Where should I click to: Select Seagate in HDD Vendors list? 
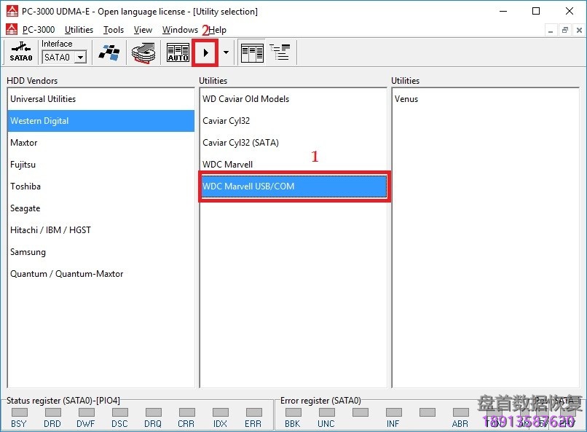pos(25,208)
